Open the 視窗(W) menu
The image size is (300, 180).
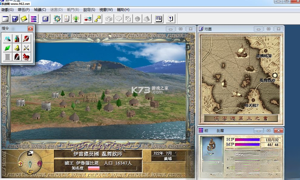106,10
